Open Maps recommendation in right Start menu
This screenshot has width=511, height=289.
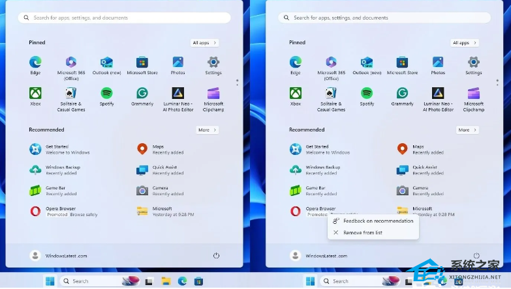(x=420, y=149)
